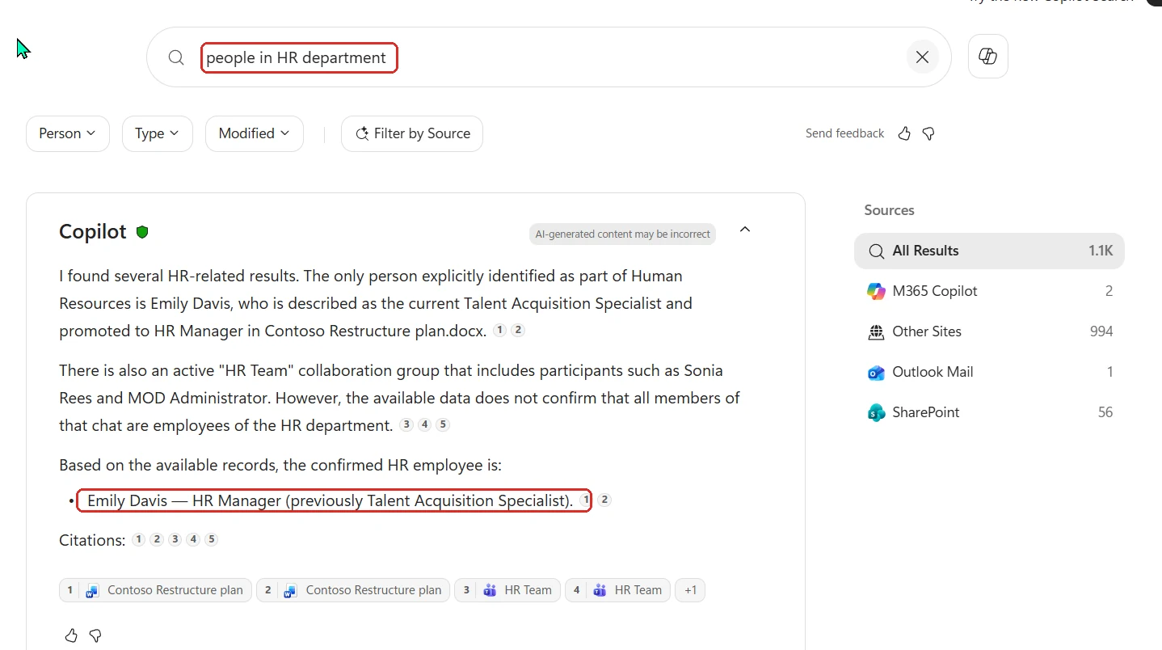
Task: Filter sources to Other Sites
Action: point(989,331)
